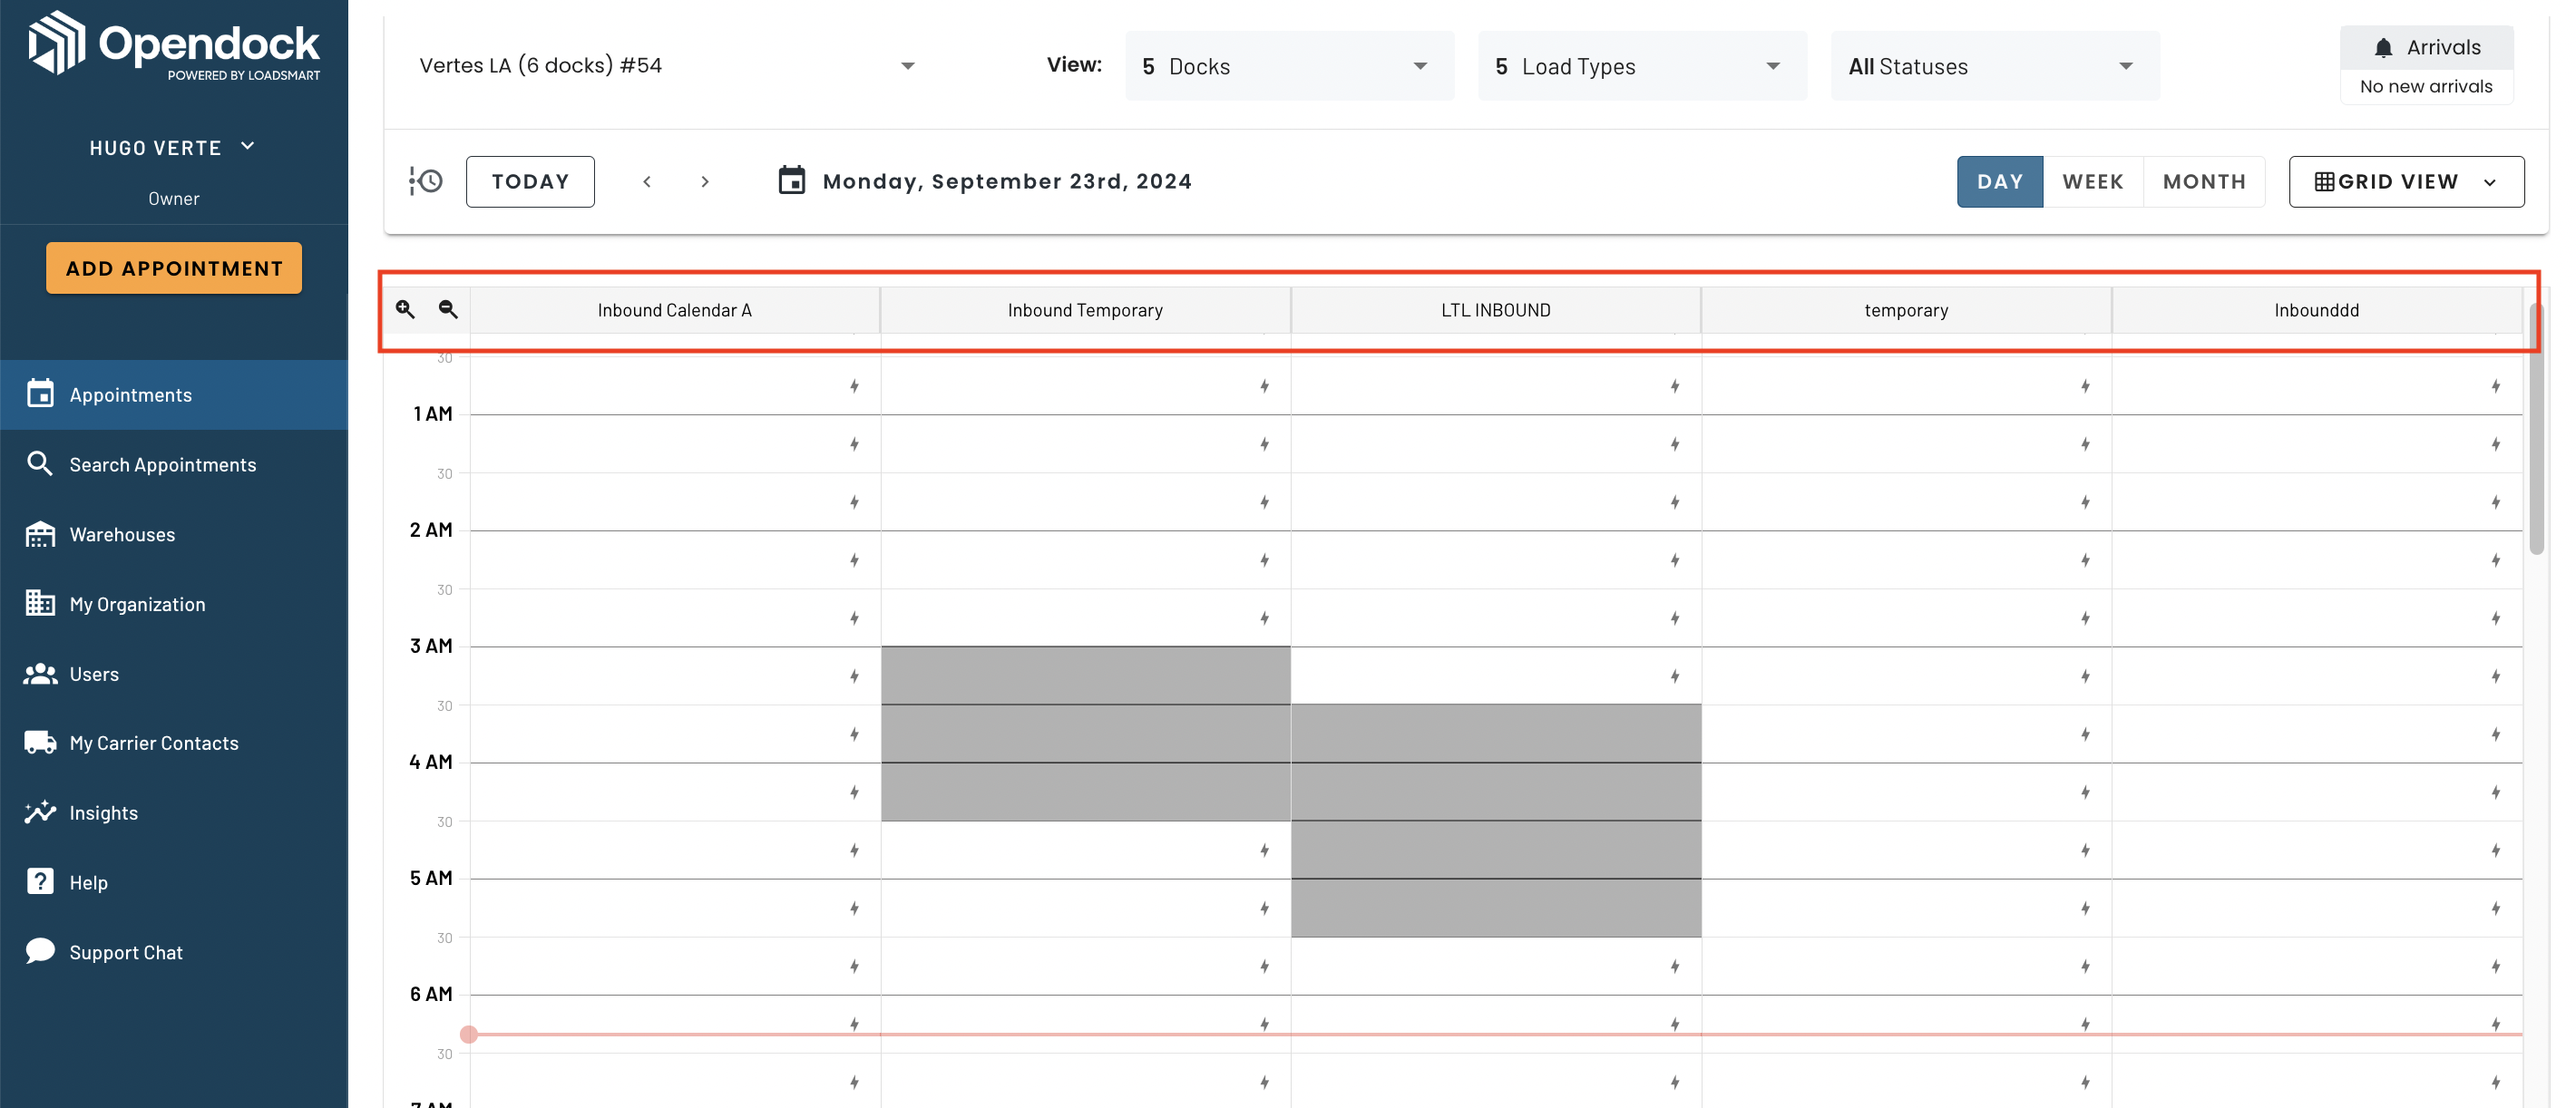2576x1108 pixels.
Task: Switch to Day view
Action: [2000, 181]
